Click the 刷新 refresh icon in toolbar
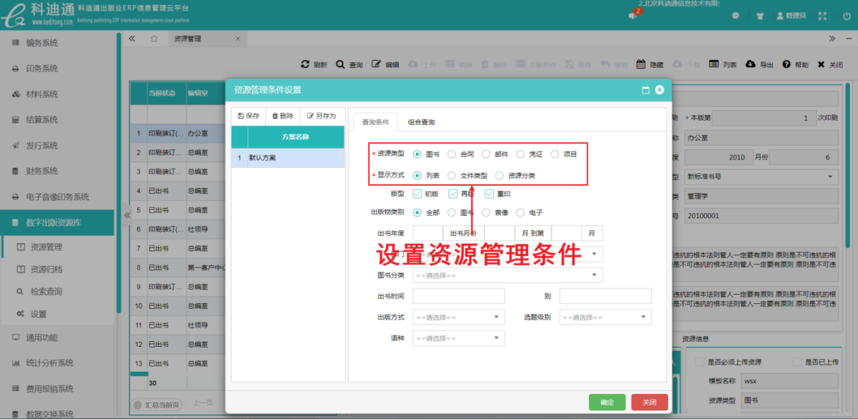Screen dimensions: 858x419 [305, 64]
